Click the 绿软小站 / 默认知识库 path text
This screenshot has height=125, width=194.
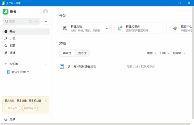point(141,67)
